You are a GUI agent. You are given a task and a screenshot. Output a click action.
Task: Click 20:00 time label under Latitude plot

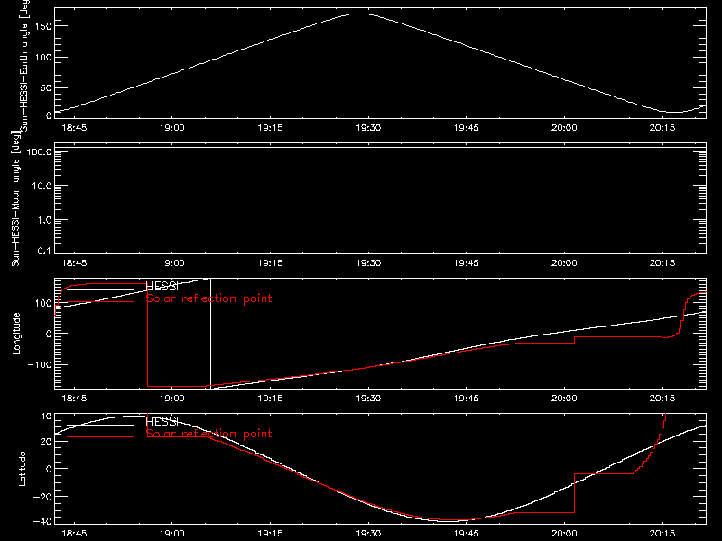(564, 534)
